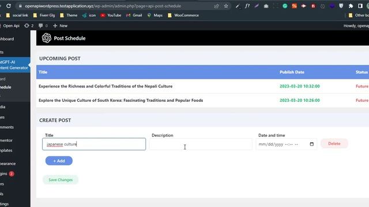369x207 pixels.
Task: Open Templates in the WordPress sidebar
Action: pyautogui.click(x=6, y=150)
